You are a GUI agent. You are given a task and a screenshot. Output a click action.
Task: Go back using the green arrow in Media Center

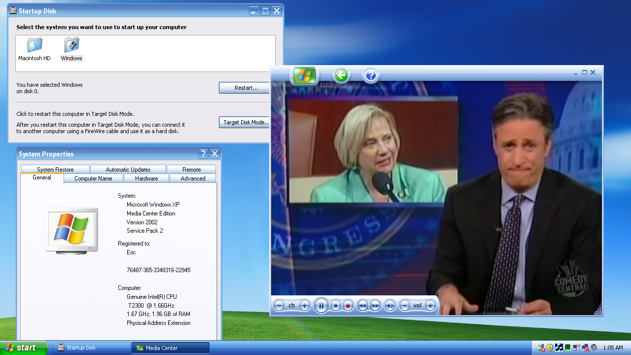point(341,75)
